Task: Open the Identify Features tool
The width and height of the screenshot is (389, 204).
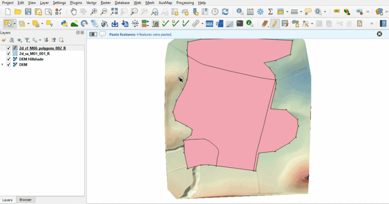Action: click(240, 12)
